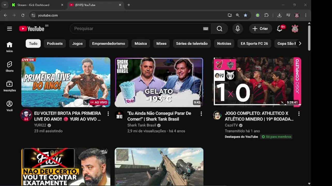Select the Jogos filter chip
Viewport: 332px width, 186px height.
[x=77, y=43]
